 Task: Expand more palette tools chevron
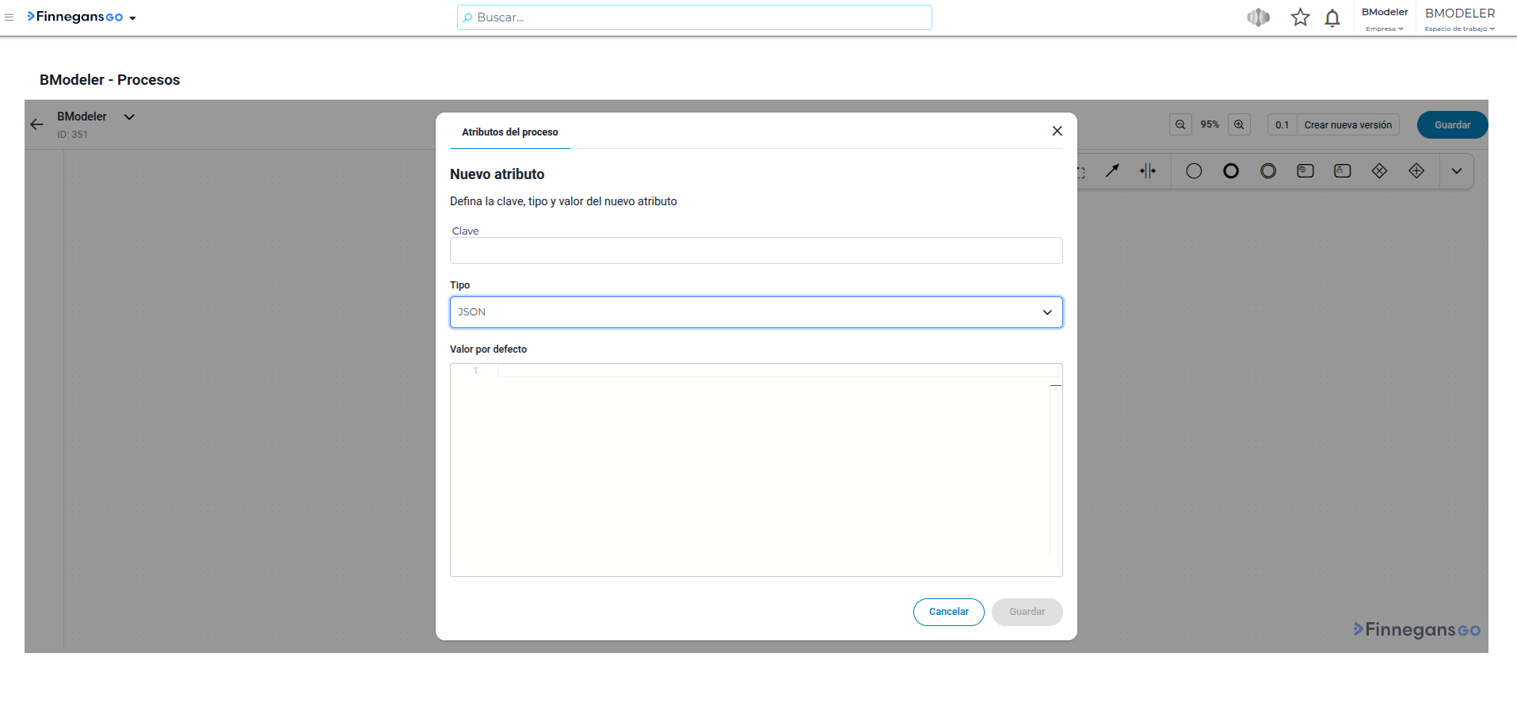click(x=1456, y=170)
